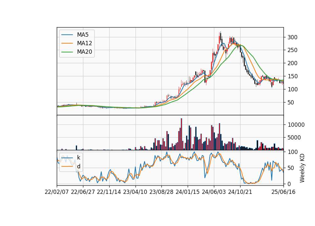Image resolution: width=315 pixels, height=226 pixels.
Task: Click the k legend label
Action: click(78, 158)
